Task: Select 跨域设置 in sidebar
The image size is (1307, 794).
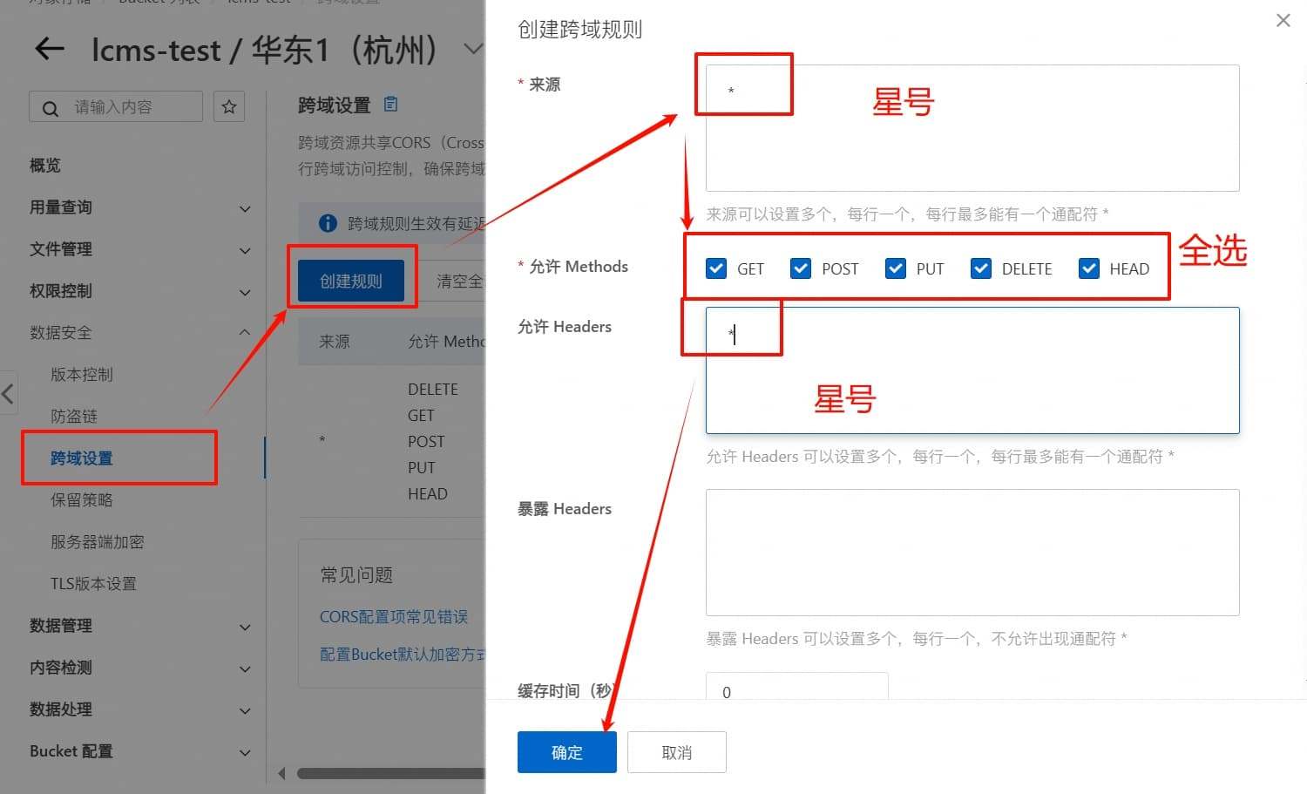Action: [x=82, y=458]
